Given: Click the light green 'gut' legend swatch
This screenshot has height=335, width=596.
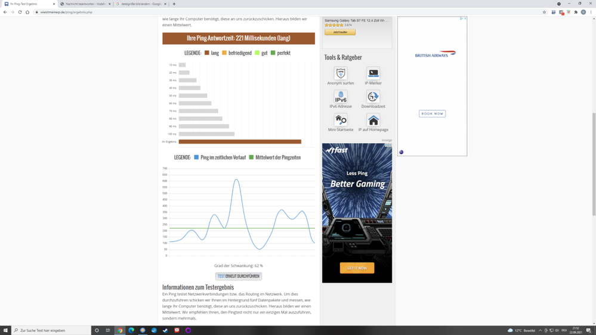Looking at the screenshot, I should [x=257, y=53].
